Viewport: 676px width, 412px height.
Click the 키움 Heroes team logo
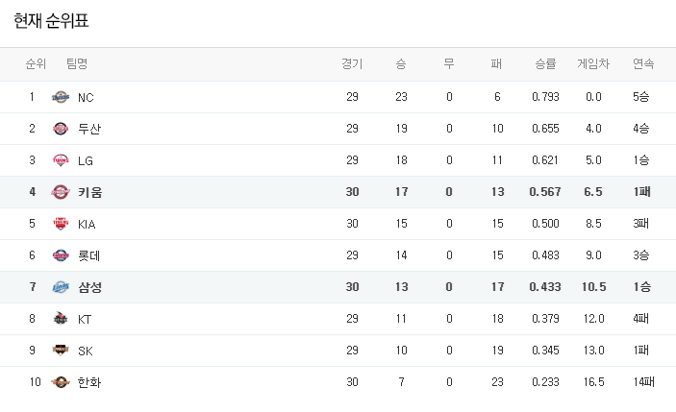point(61,192)
